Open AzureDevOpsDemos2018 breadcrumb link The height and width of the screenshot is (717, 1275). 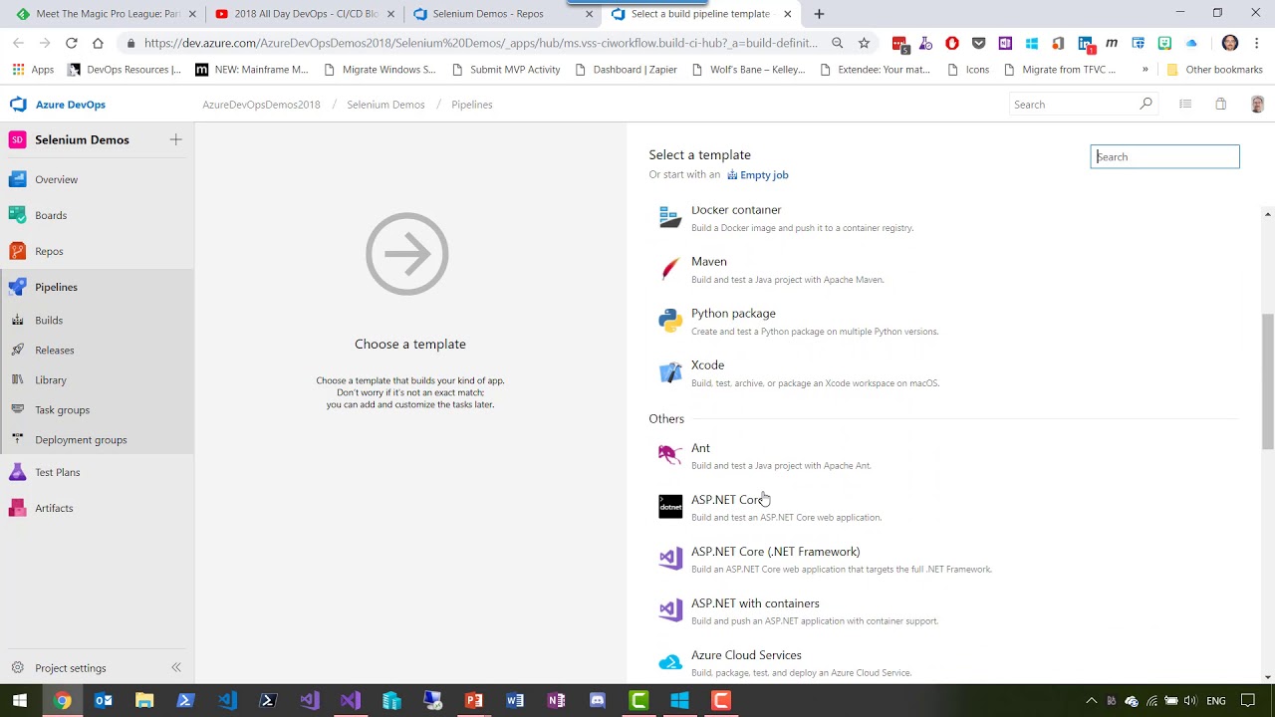pos(262,105)
